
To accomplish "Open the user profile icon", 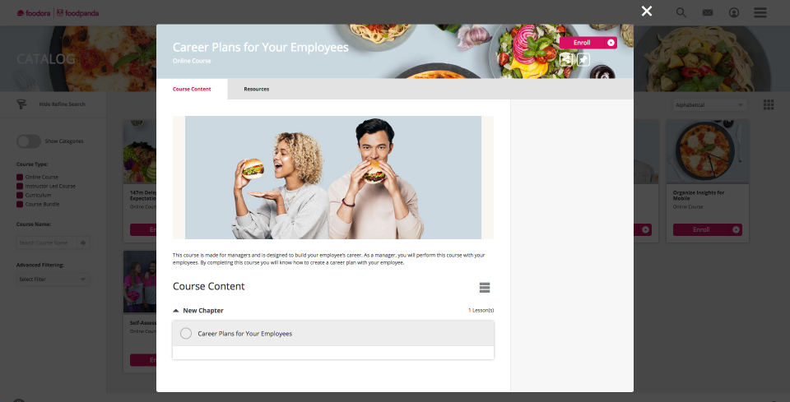I will tap(734, 12).
